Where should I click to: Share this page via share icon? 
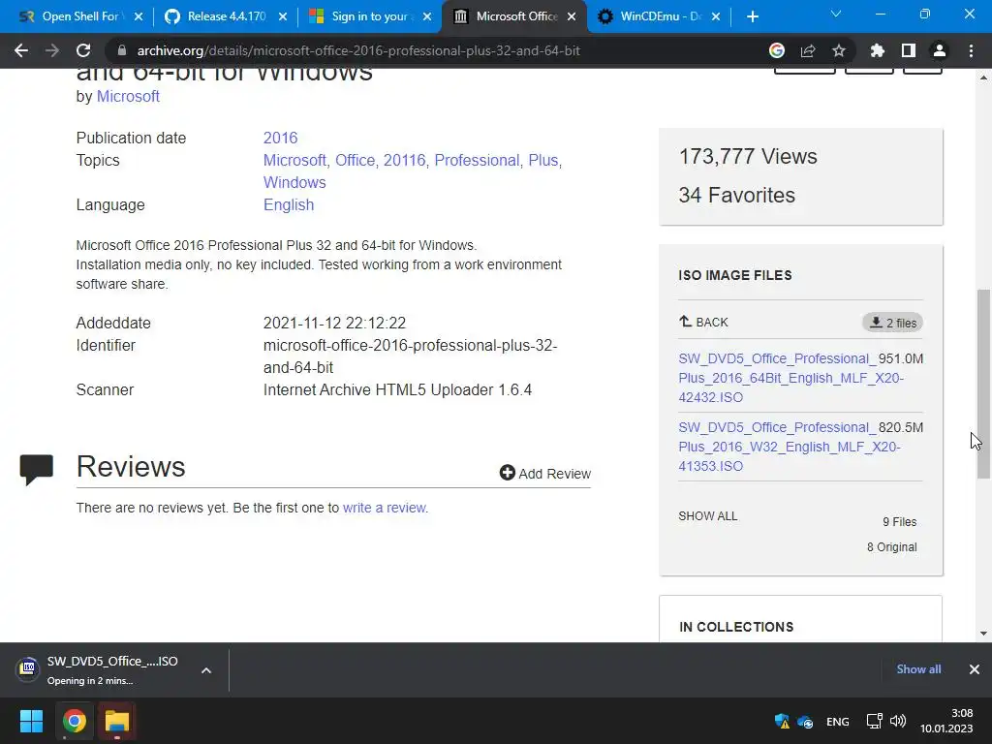click(808, 50)
